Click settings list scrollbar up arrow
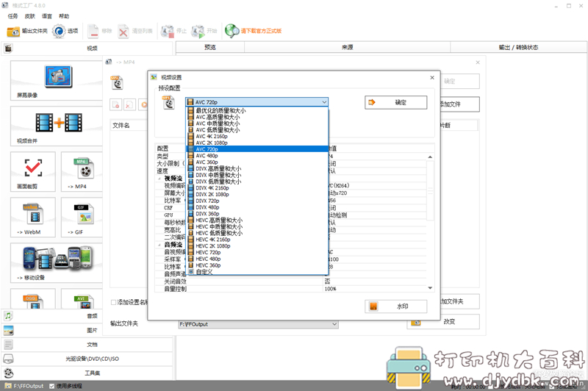 tap(430, 157)
